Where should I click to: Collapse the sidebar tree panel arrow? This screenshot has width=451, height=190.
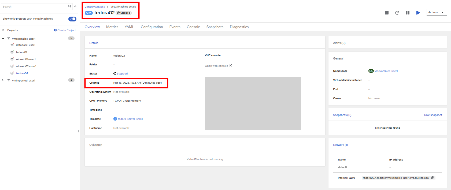76,6
